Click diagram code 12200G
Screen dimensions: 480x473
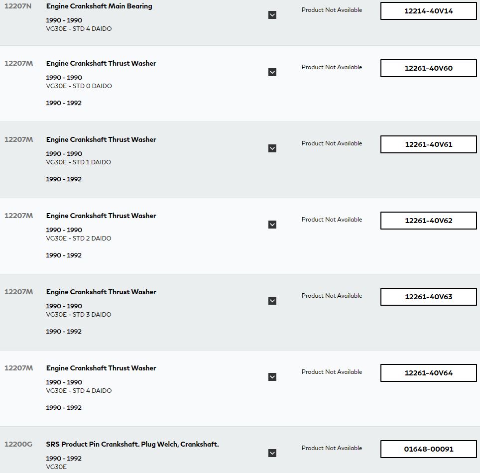[18, 444]
